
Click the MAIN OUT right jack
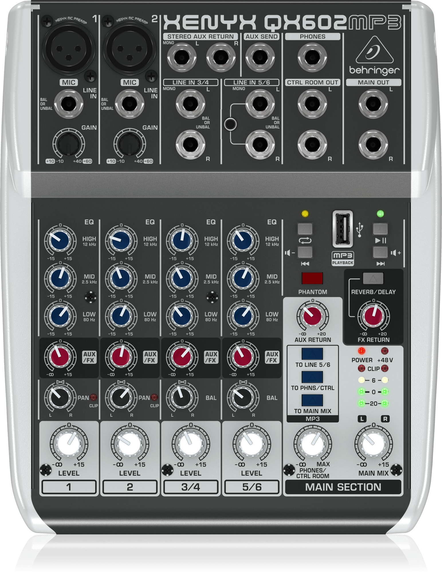pos(373,144)
